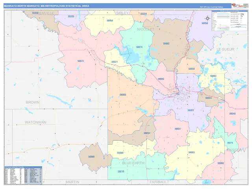Click the BLUE EARTH county label

(x=133, y=163)
